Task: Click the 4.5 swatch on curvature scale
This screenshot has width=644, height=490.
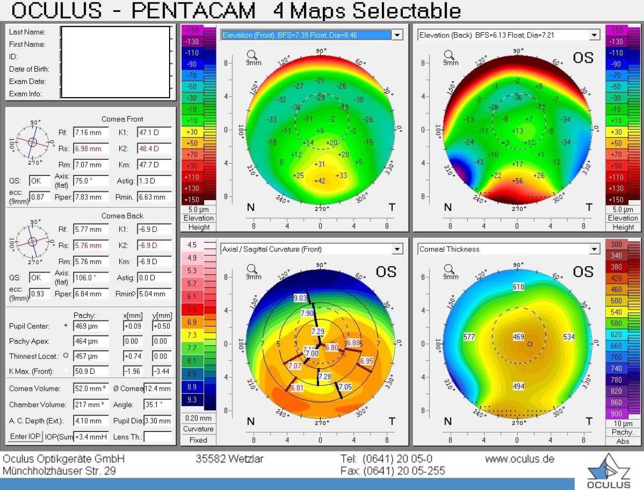Action: pyautogui.click(x=192, y=245)
